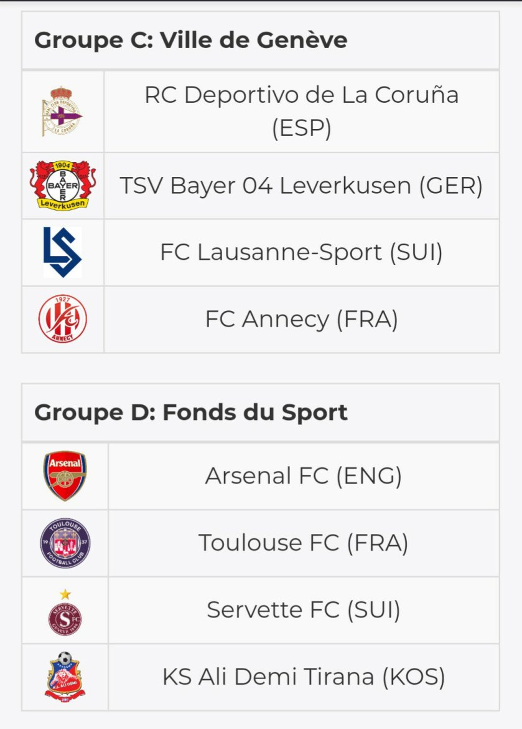Click the Lausanne-Sport blue logo
522x729 pixels.
click(x=62, y=252)
